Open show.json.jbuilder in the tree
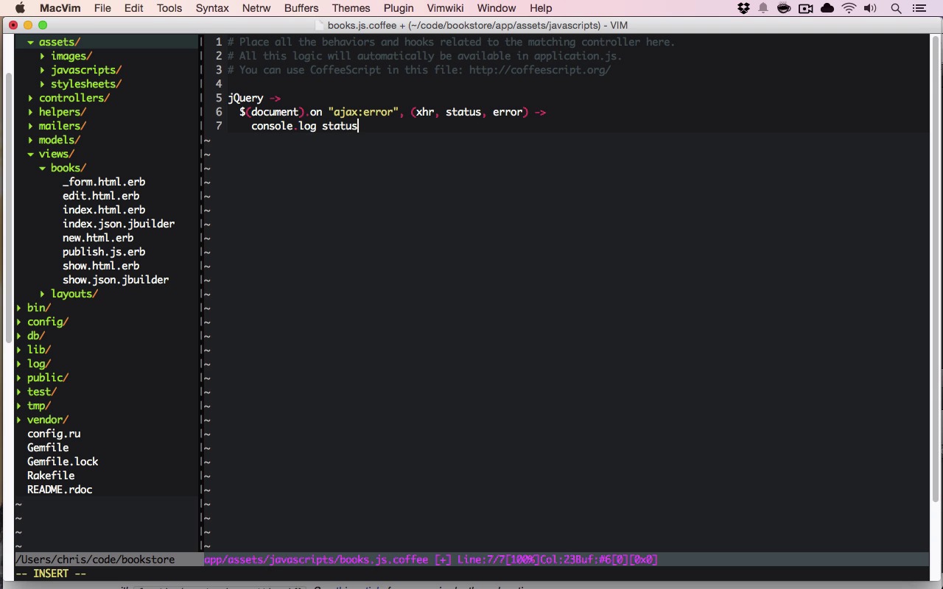The height and width of the screenshot is (589, 943). tap(116, 280)
